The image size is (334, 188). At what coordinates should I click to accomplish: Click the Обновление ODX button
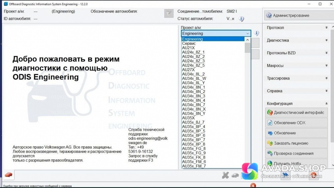point(296,123)
